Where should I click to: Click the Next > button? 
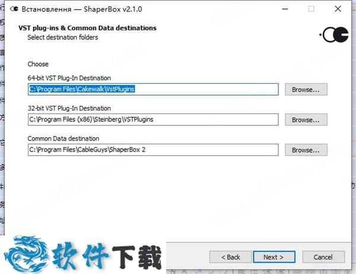click(x=274, y=257)
